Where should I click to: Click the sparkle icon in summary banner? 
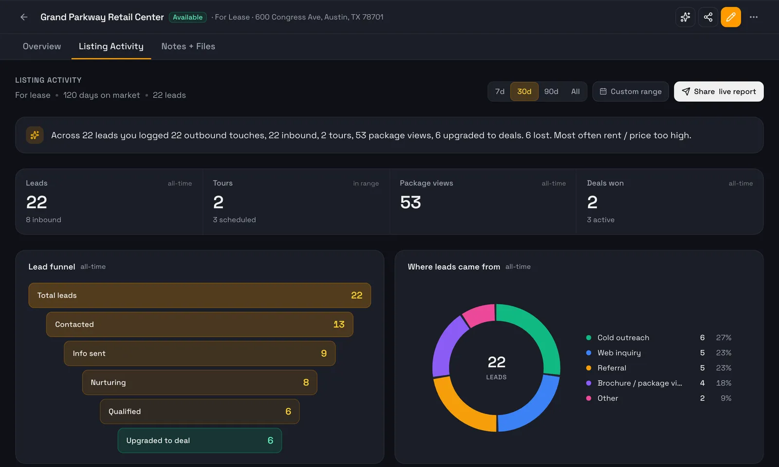pyautogui.click(x=35, y=135)
